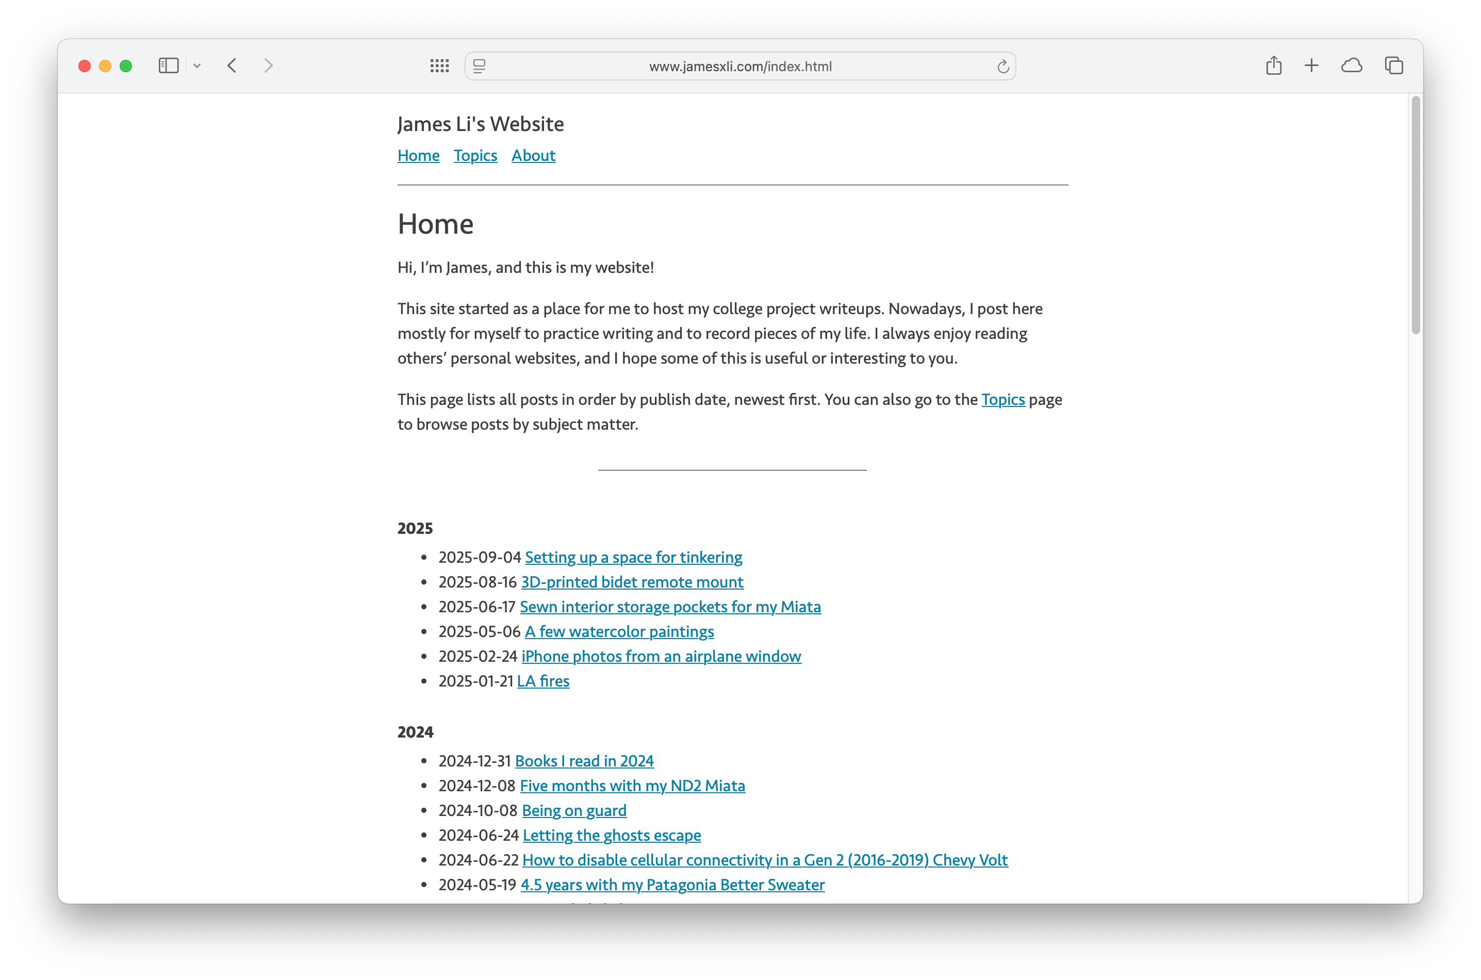
Task: Go forward to the next page
Action: coord(268,66)
